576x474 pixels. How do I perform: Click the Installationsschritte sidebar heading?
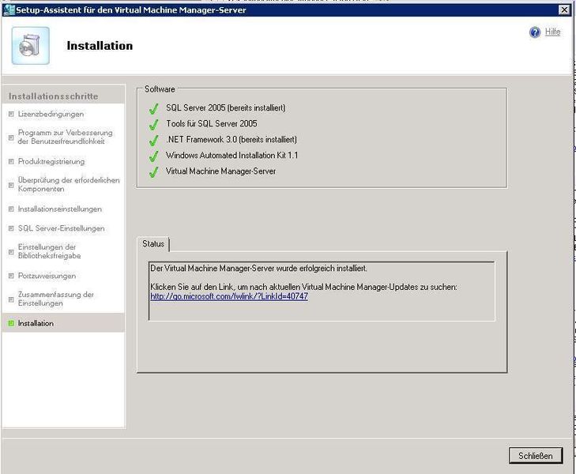coord(54,96)
